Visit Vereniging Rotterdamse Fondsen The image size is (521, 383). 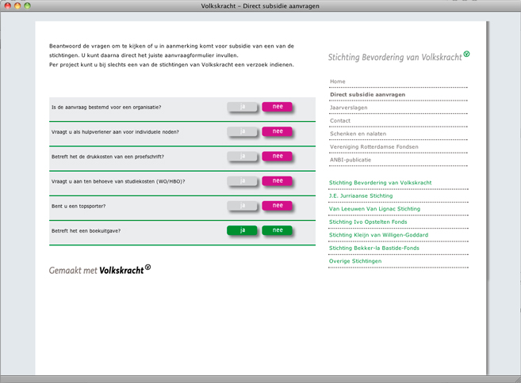tap(374, 146)
